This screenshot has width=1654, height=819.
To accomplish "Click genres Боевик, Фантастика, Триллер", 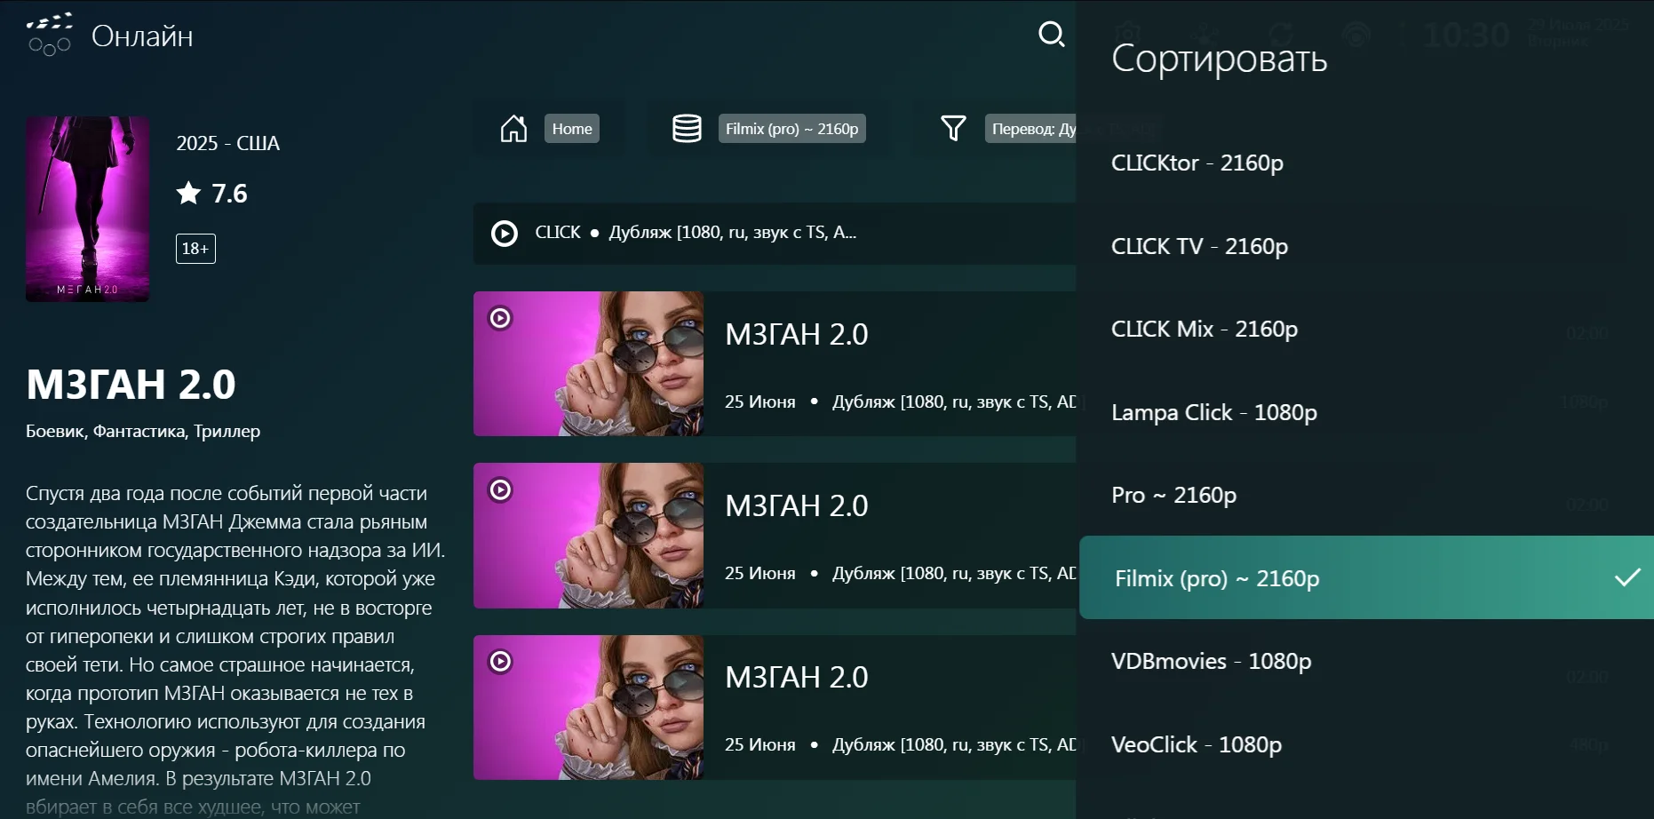I will (x=143, y=432).
